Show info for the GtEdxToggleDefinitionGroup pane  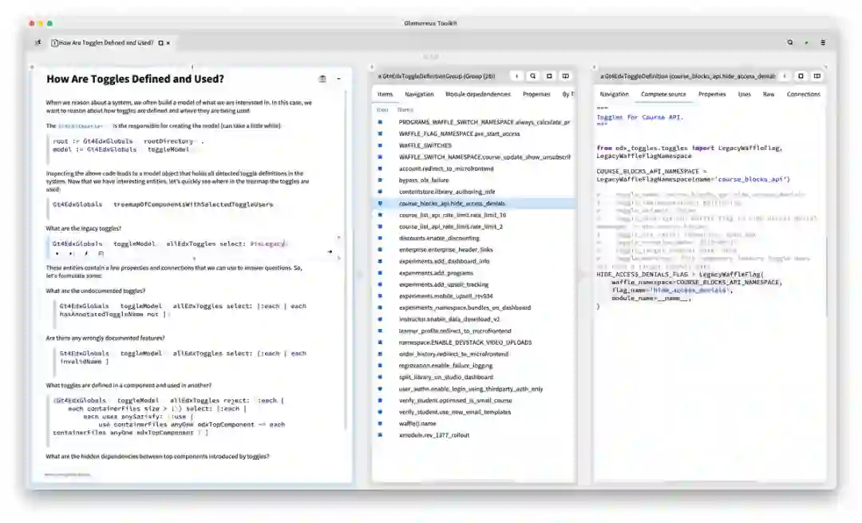[516, 76]
